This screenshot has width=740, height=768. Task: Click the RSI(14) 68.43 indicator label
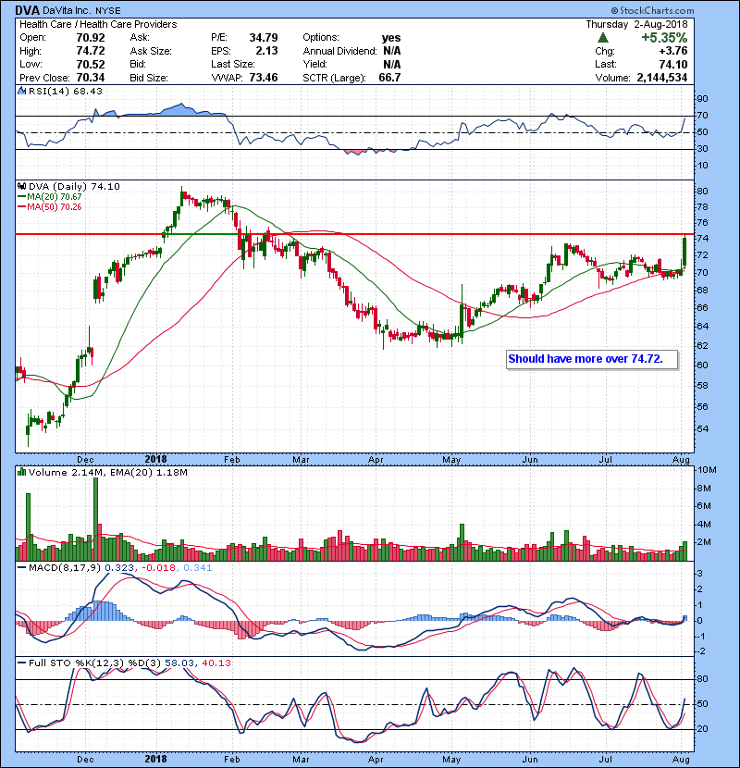[x=66, y=91]
